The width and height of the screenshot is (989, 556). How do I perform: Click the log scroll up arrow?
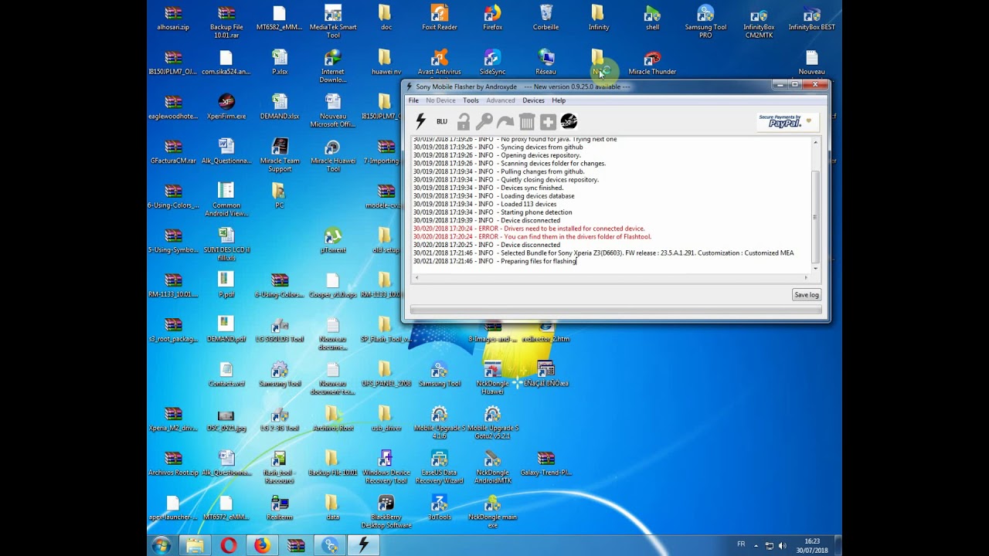(814, 143)
